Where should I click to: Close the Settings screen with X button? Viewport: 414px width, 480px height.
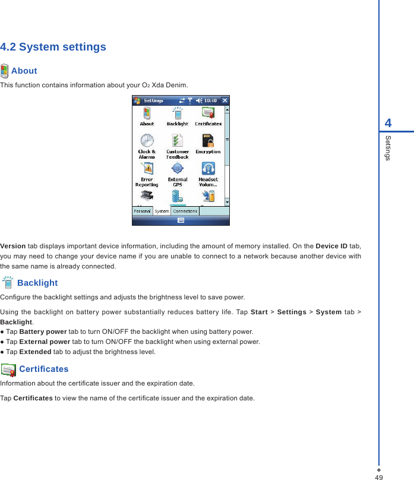(225, 100)
